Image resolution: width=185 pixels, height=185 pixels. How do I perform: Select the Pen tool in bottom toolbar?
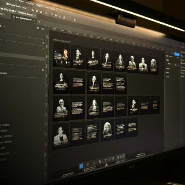pos(100,162)
